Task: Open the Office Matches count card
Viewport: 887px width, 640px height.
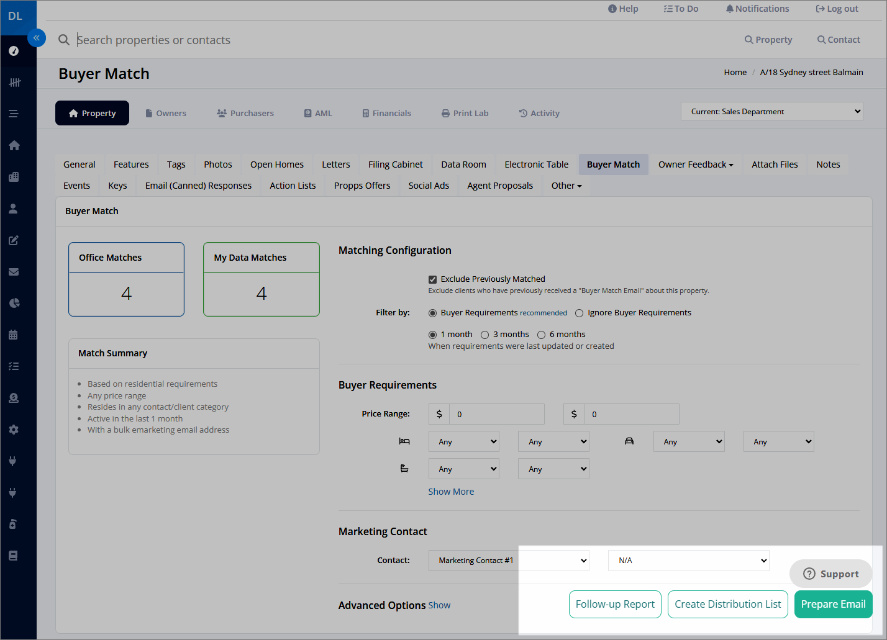Action: (x=126, y=279)
